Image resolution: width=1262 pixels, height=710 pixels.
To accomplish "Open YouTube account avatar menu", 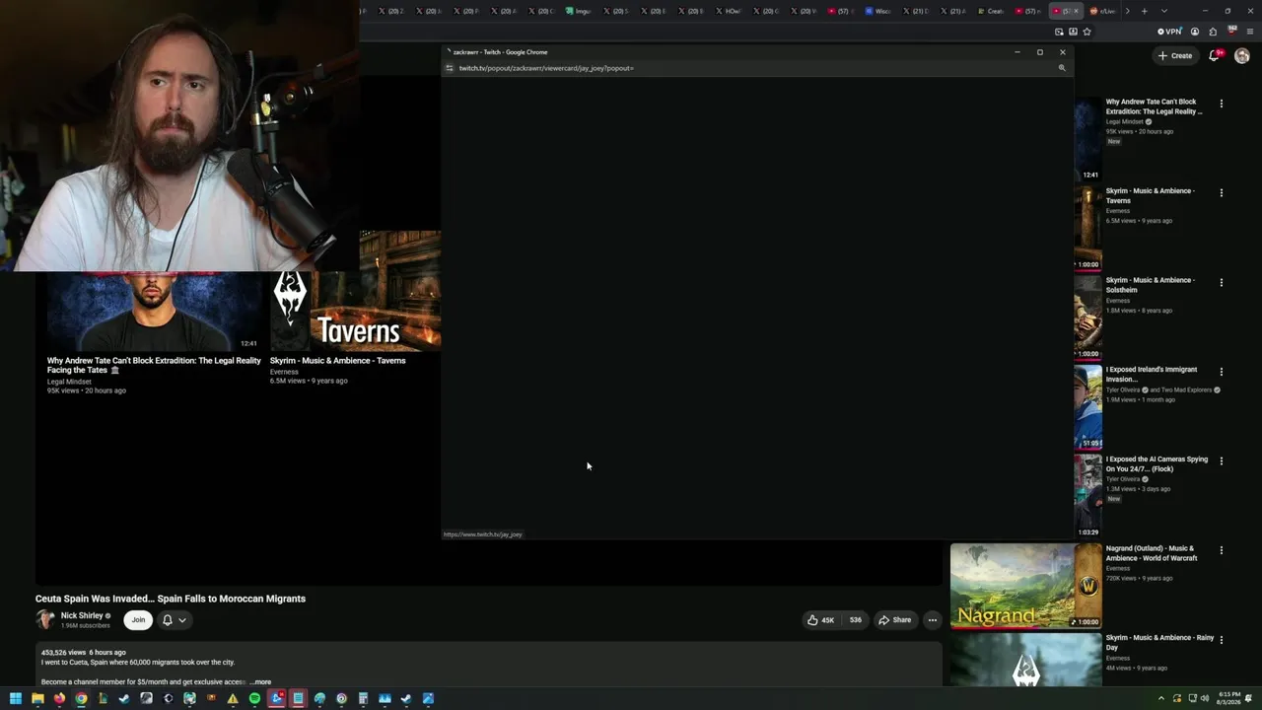I will click(x=1242, y=56).
